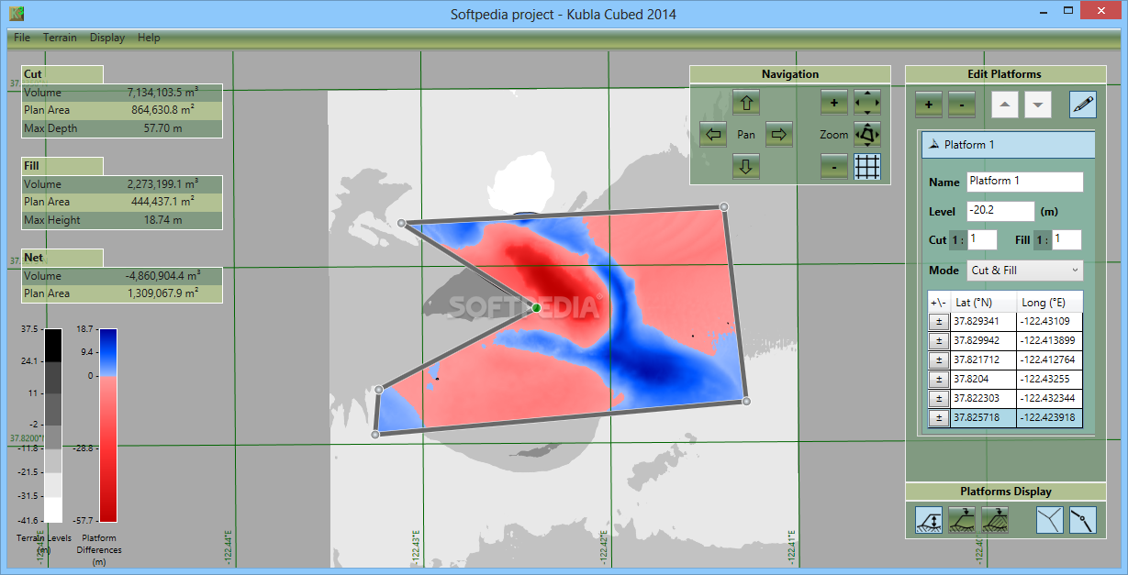Pan the map down with the down arrow
The height and width of the screenshot is (575, 1128).
[x=746, y=167]
